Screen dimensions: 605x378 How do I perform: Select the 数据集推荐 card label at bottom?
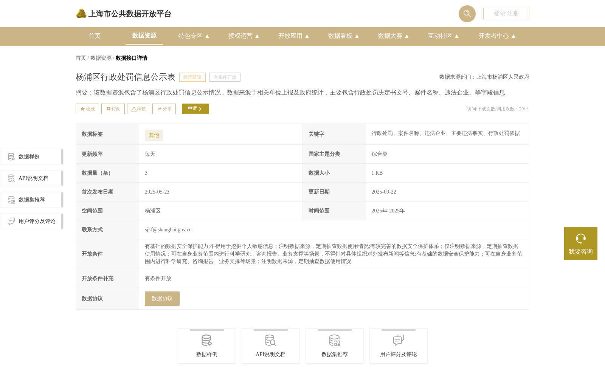tap(335, 354)
